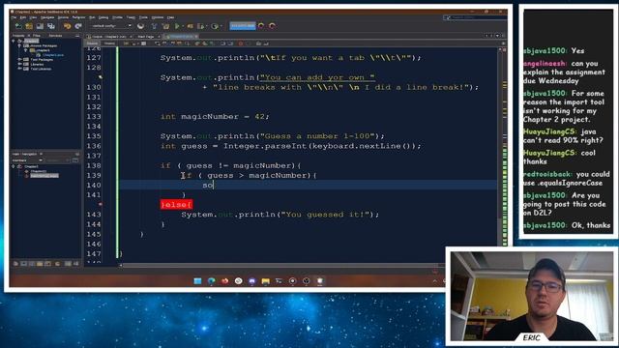Expand the Test Packages node
This screenshot has width=619, height=348.
coord(19,60)
